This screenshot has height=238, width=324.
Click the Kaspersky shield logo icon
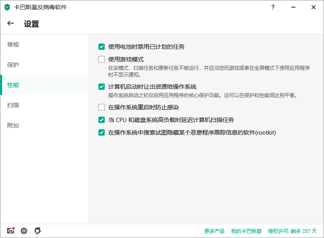(7, 7)
